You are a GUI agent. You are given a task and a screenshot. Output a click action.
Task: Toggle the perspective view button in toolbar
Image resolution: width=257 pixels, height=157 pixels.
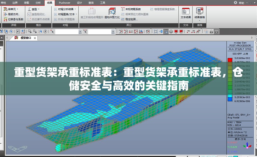166,31
